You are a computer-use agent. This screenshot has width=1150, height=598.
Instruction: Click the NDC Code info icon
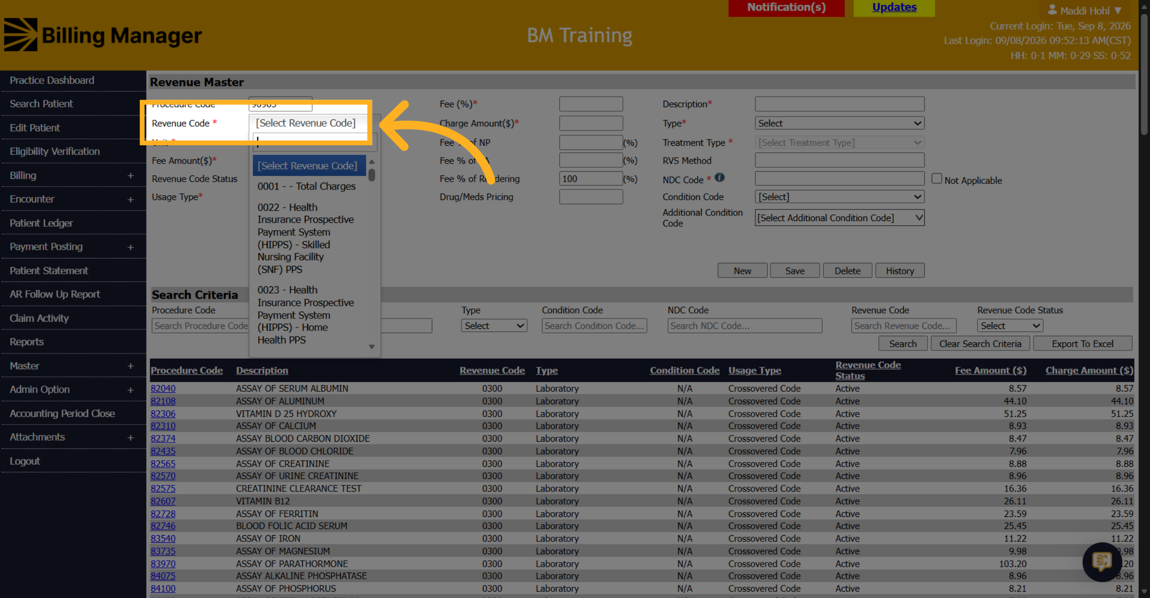coord(719,177)
